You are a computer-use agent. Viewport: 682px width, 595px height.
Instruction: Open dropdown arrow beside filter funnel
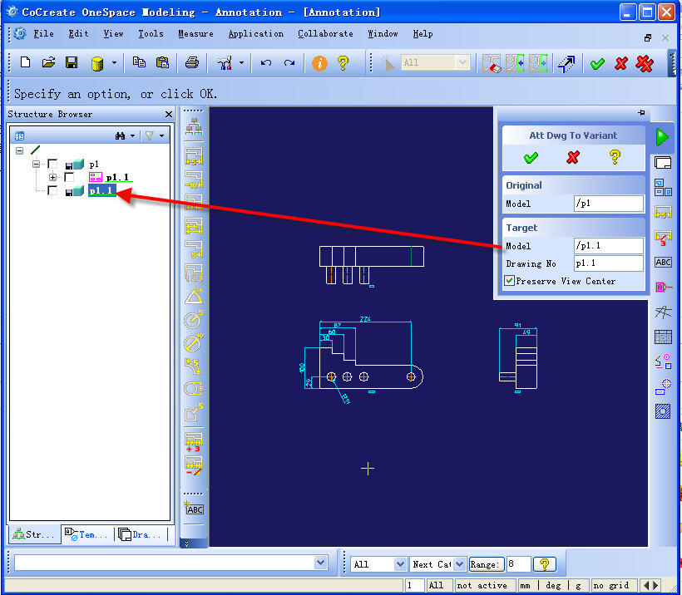(x=162, y=136)
